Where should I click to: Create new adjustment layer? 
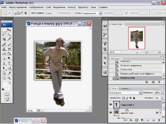tap(142, 120)
